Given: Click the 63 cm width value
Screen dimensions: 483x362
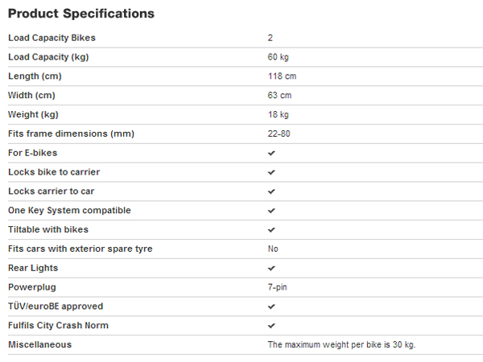Looking at the screenshot, I should click(279, 95).
